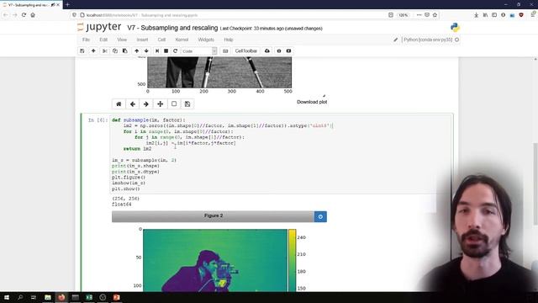Viewport: 538px width, 303px height.
Task: Reset the plot view with the home icon
Action: 119,104
